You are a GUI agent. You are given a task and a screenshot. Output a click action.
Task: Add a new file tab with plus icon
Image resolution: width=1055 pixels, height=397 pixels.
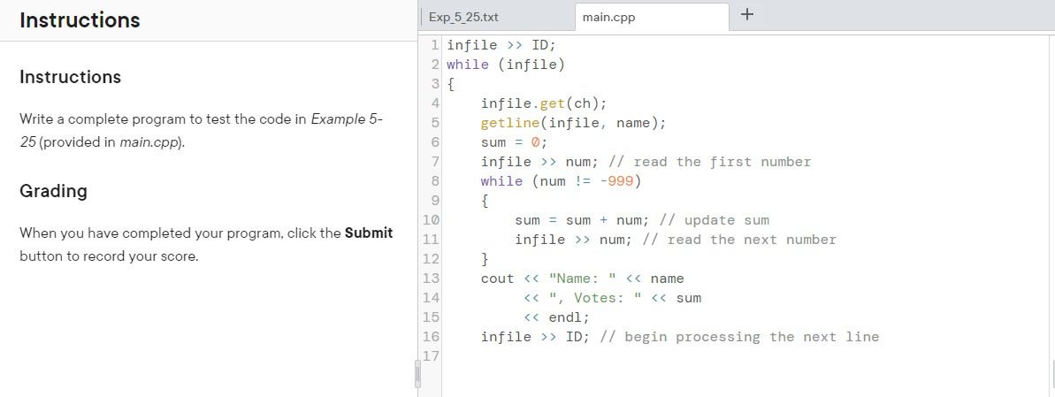[x=747, y=15]
